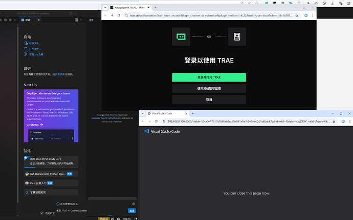Click the trae.cn authorization URL address bar
This screenshot has width=353, height=220.
tap(211, 15)
